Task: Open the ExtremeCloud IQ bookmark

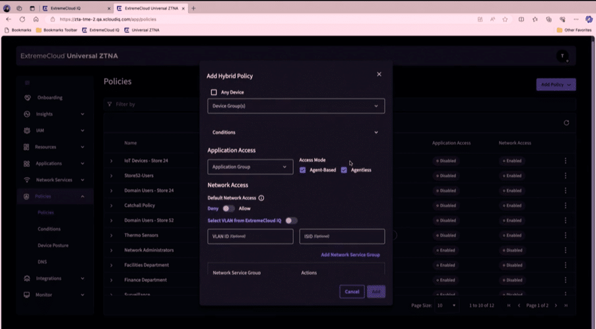Action: pyautogui.click(x=101, y=30)
